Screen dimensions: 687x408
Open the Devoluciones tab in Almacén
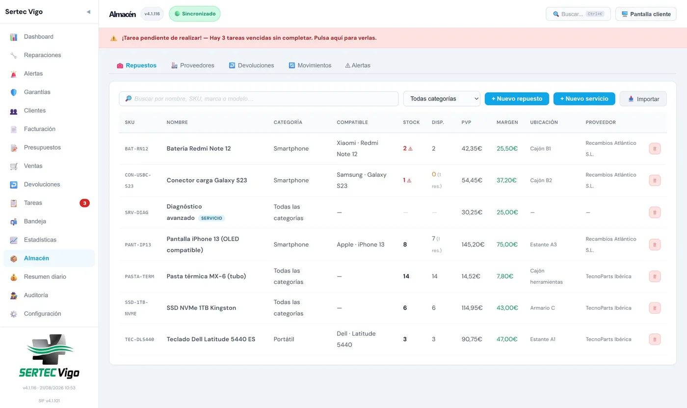point(251,65)
